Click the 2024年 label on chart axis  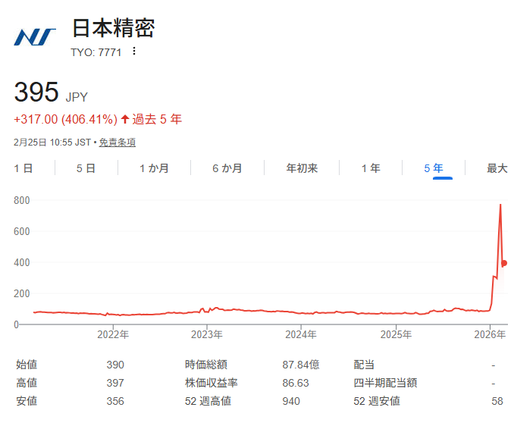pyautogui.click(x=301, y=334)
